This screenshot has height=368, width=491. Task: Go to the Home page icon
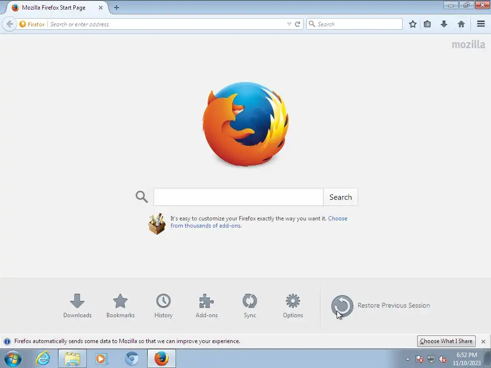[x=461, y=24]
